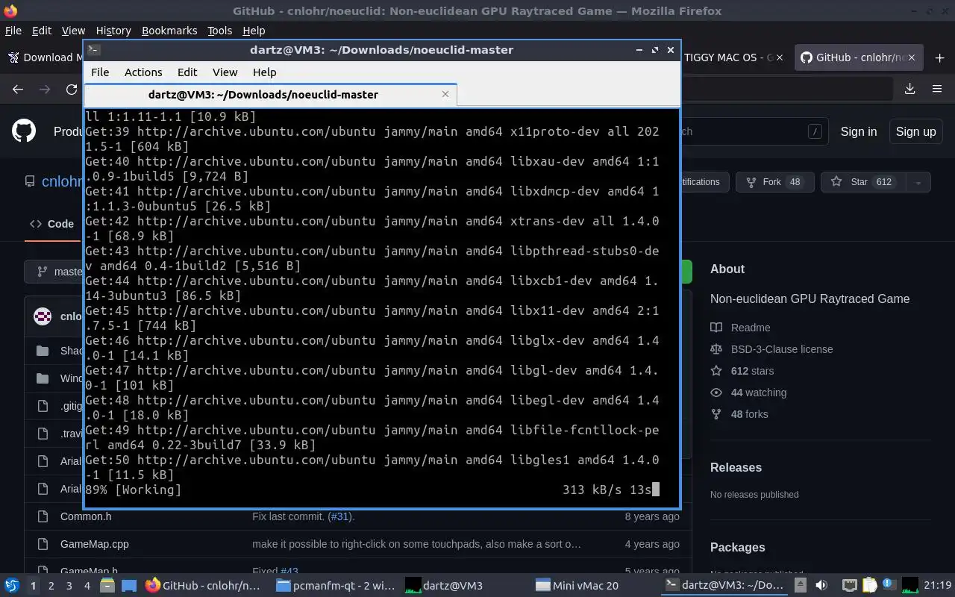955x597 pixels.
Task: Open Firefox Tools menu
Action: click(x=219, y=31)
